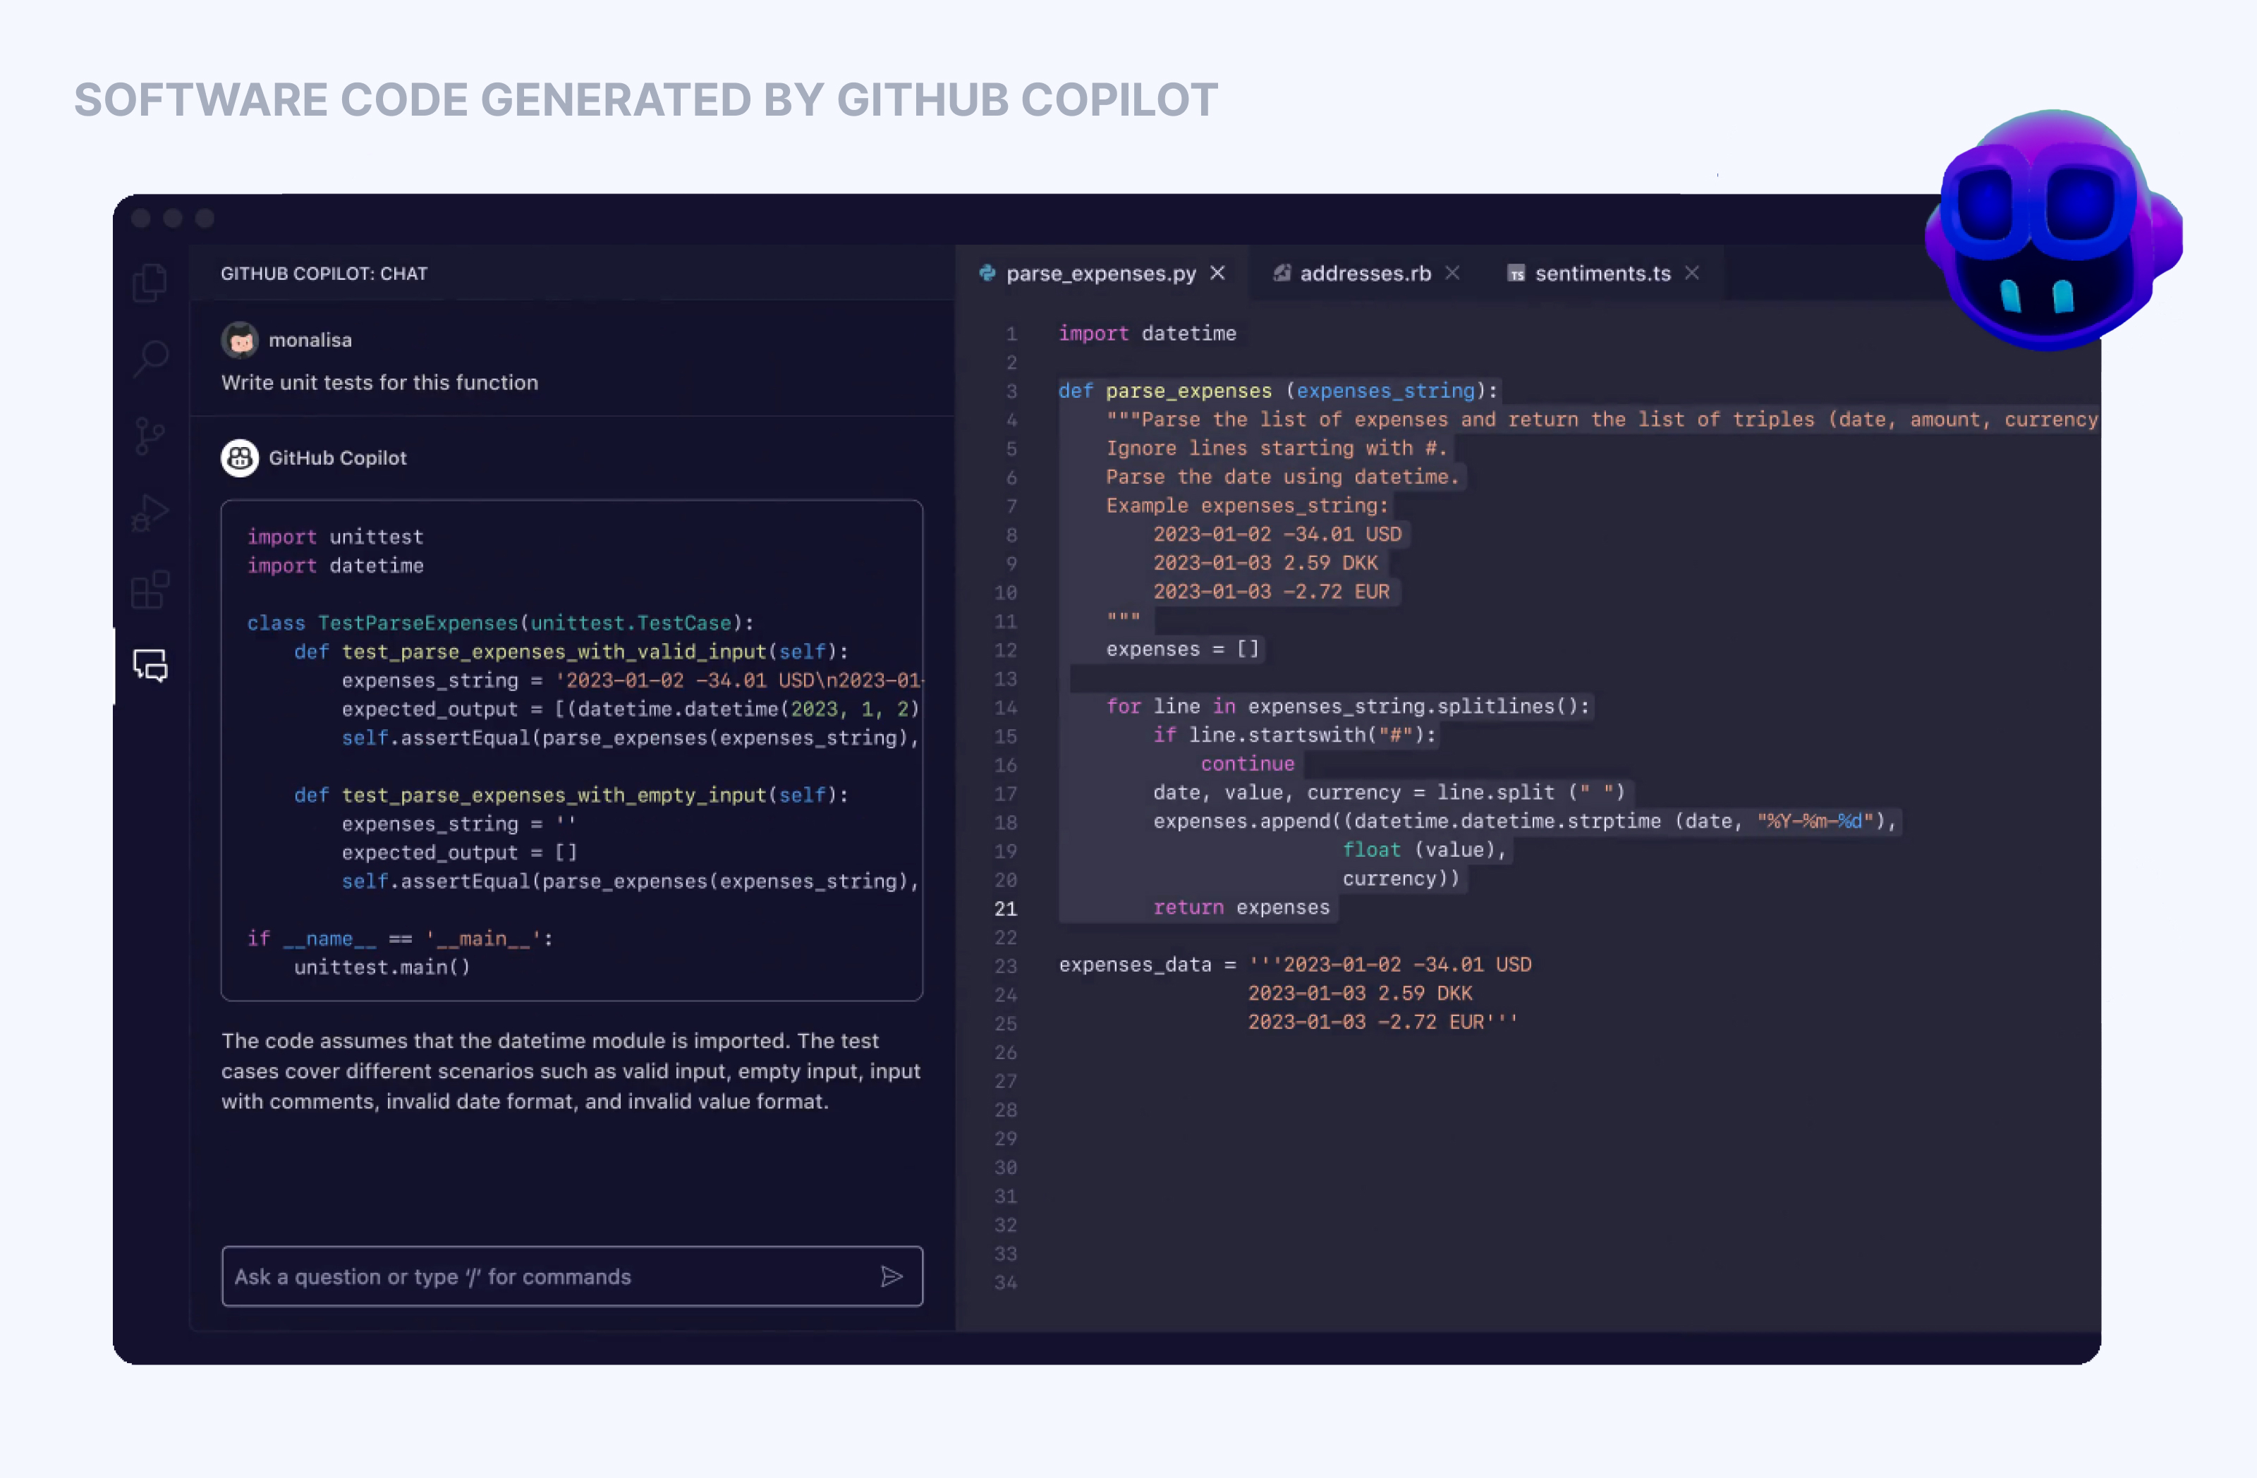Open the Run and Debug icon

(x=150, y=513)
